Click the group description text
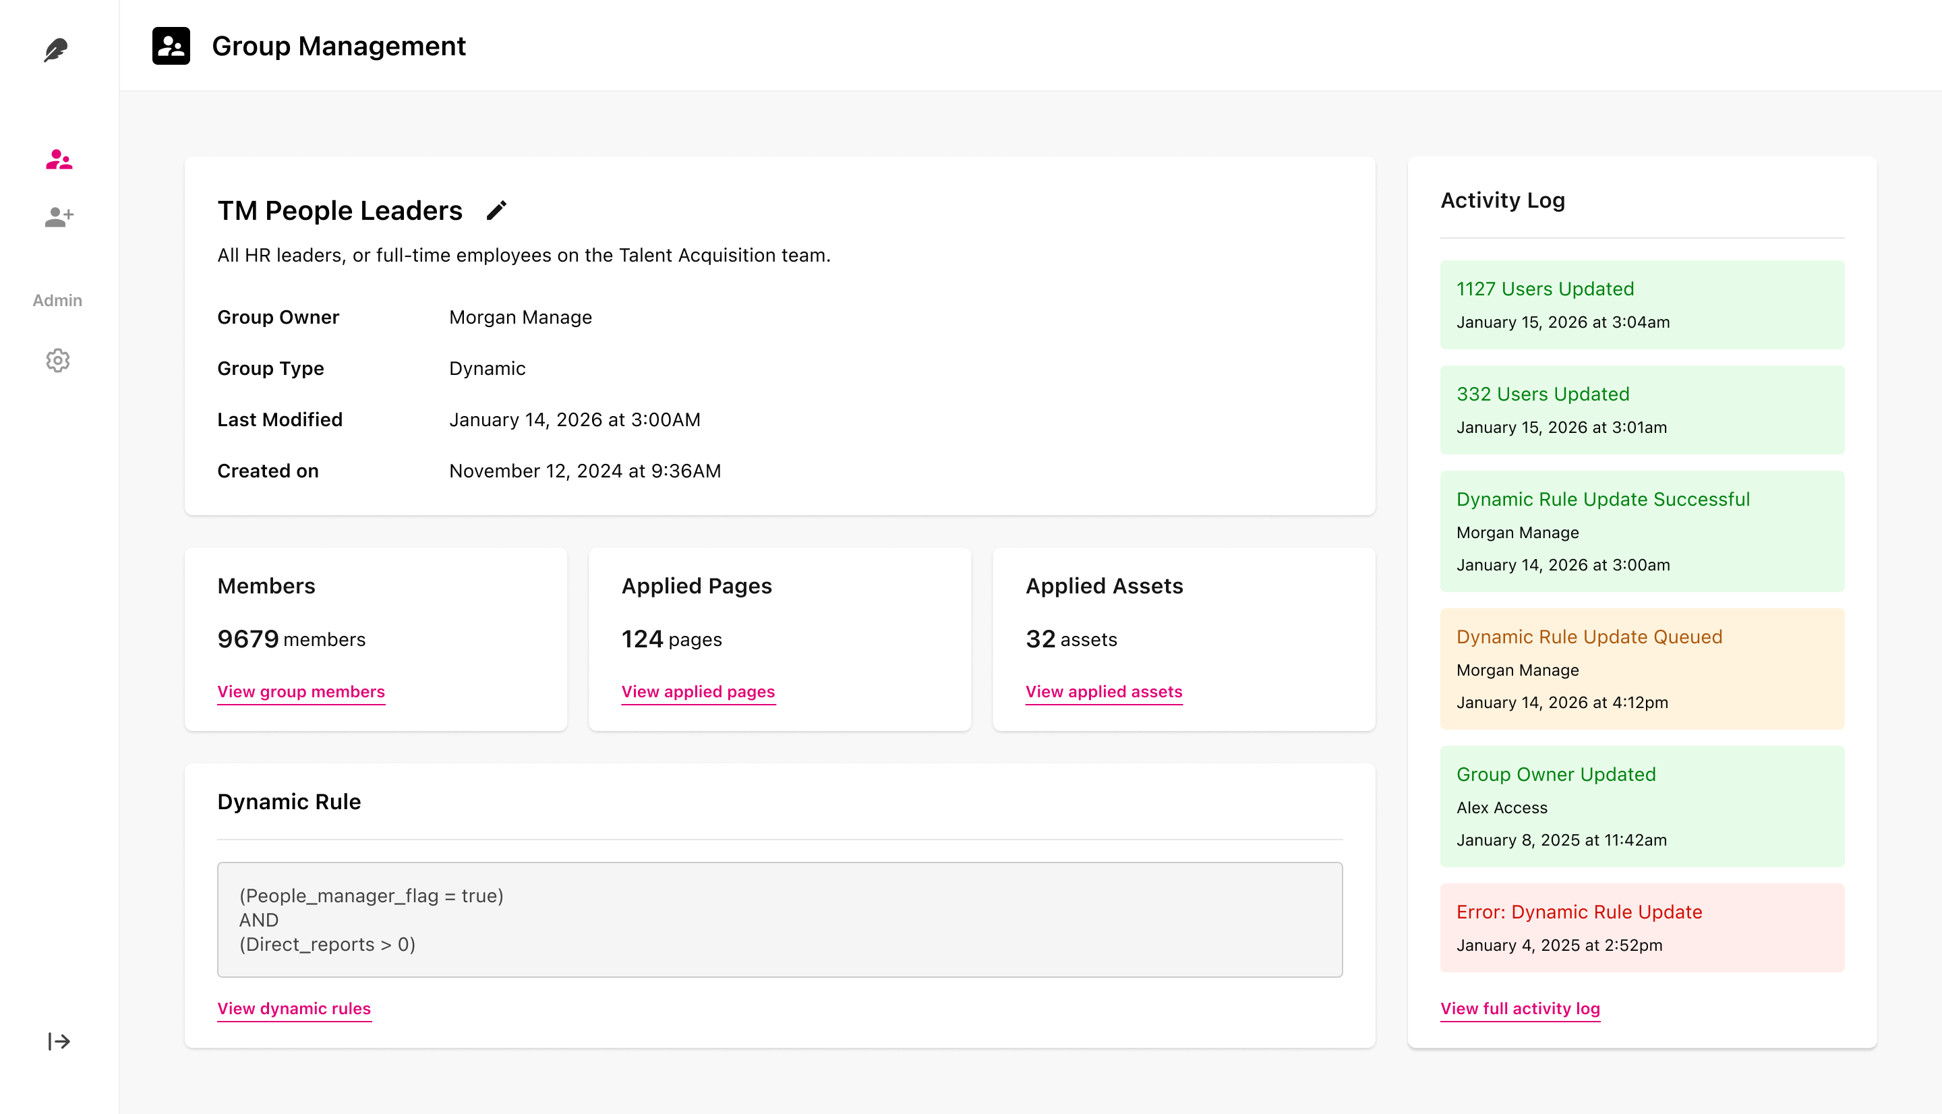This screenshot has width=1942, height=1114. pos(524,256)
